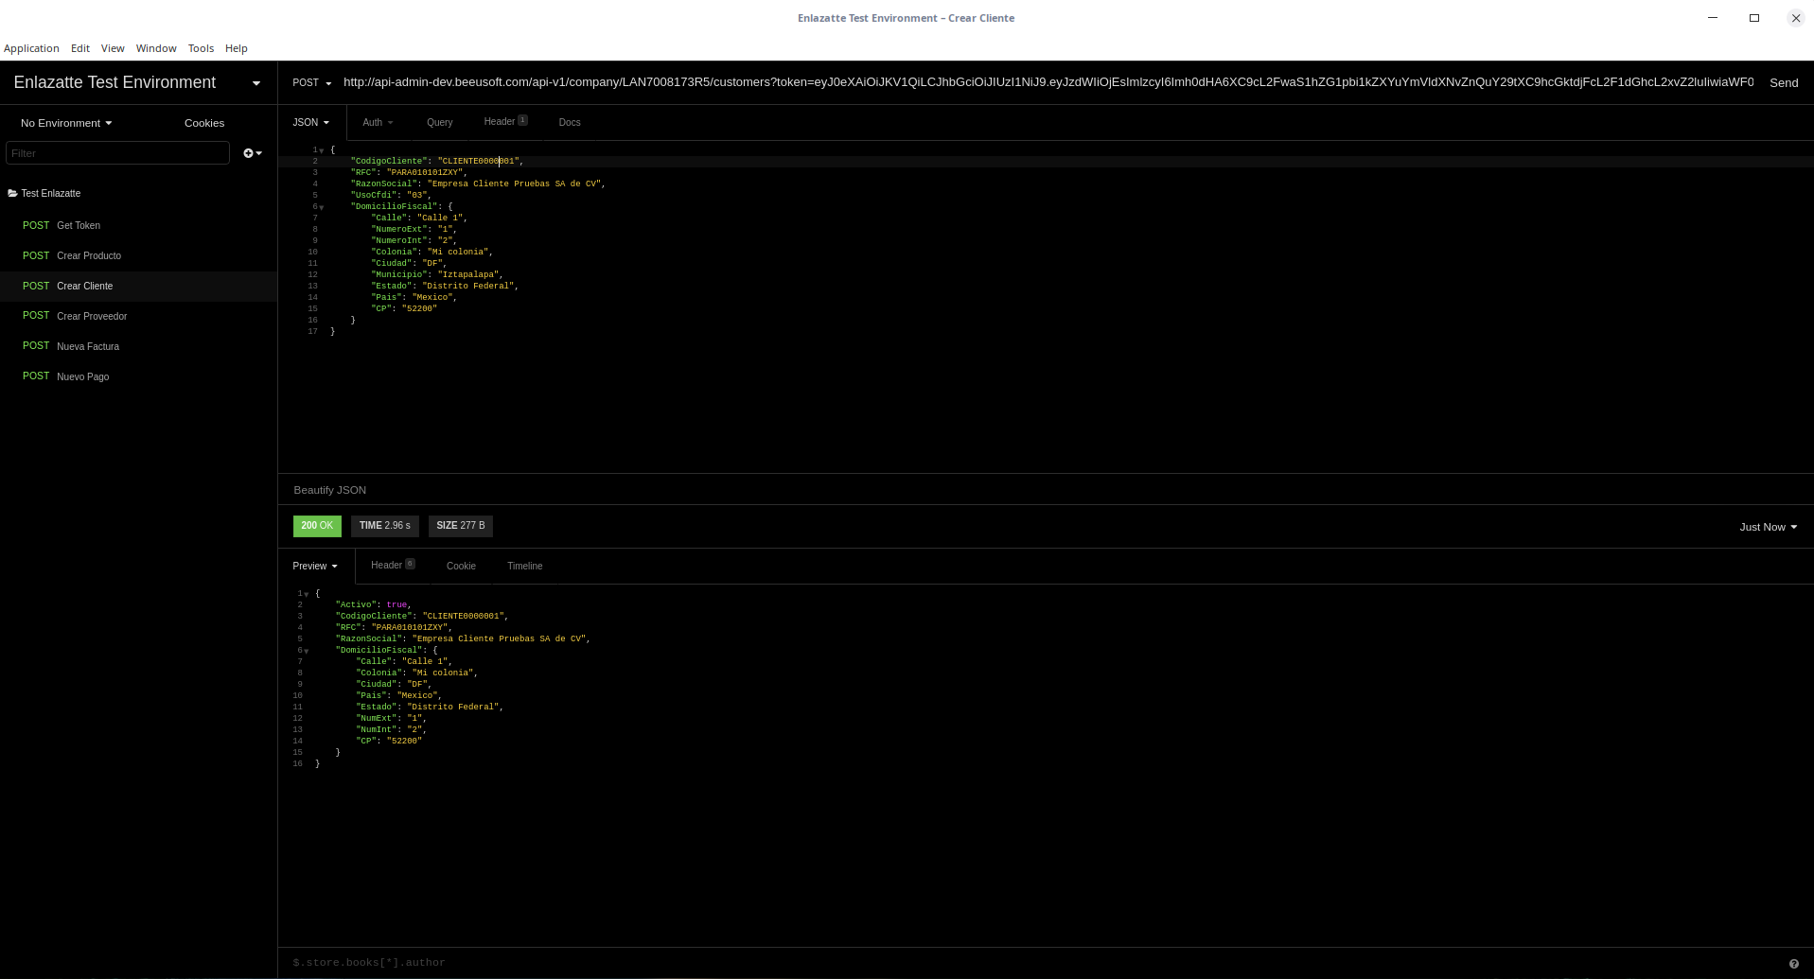Click the Send button
The height and width of the screenshot is (979, 1814).
click(1783, 82)
